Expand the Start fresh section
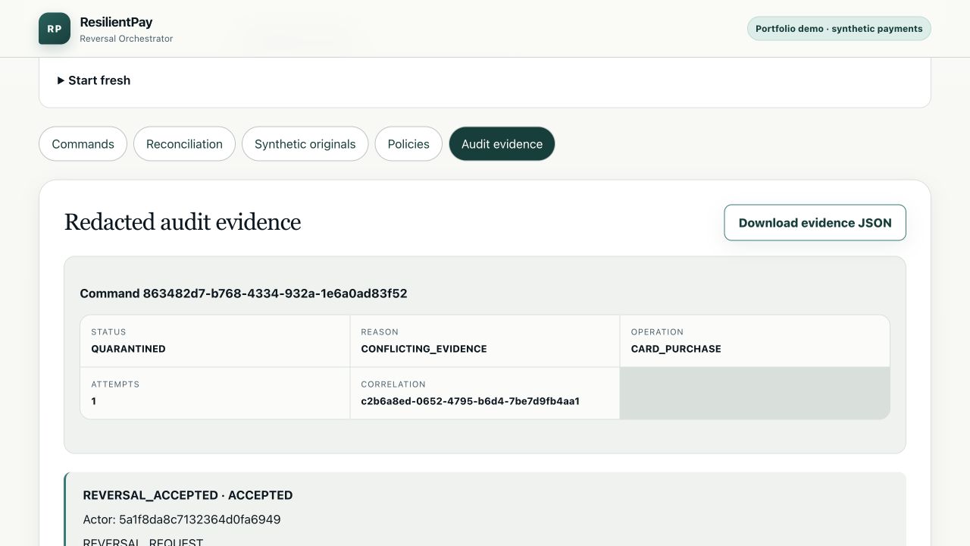970x546 pixels. tap(94, 80)
